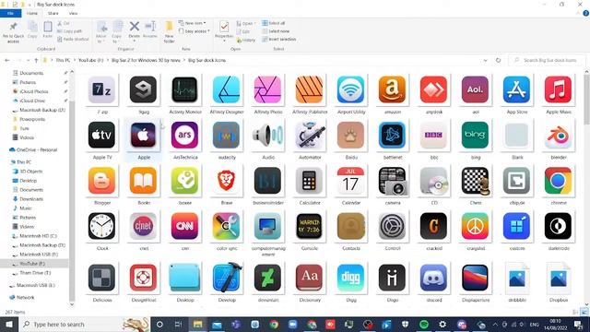Select the Console icon file

310,231
